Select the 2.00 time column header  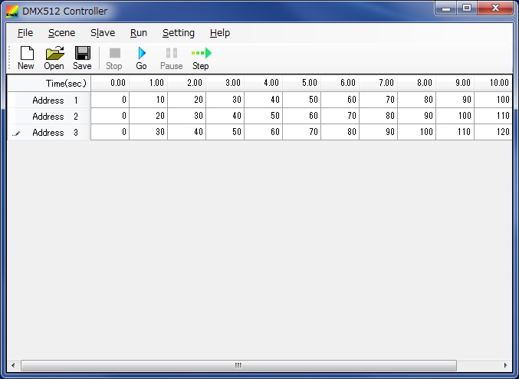(187, 83)
